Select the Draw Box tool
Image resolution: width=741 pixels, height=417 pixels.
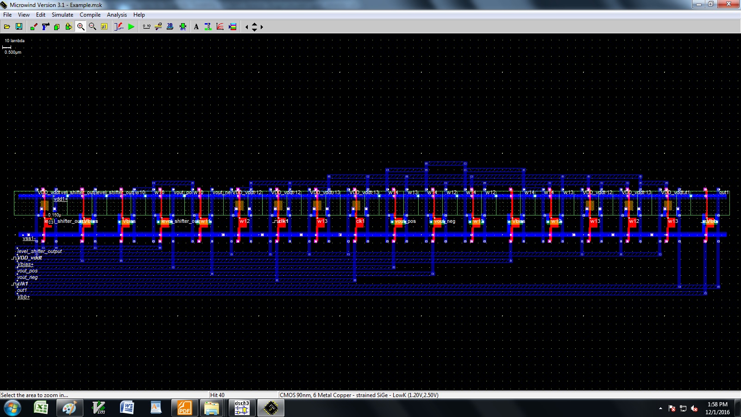tap(34, 27)
